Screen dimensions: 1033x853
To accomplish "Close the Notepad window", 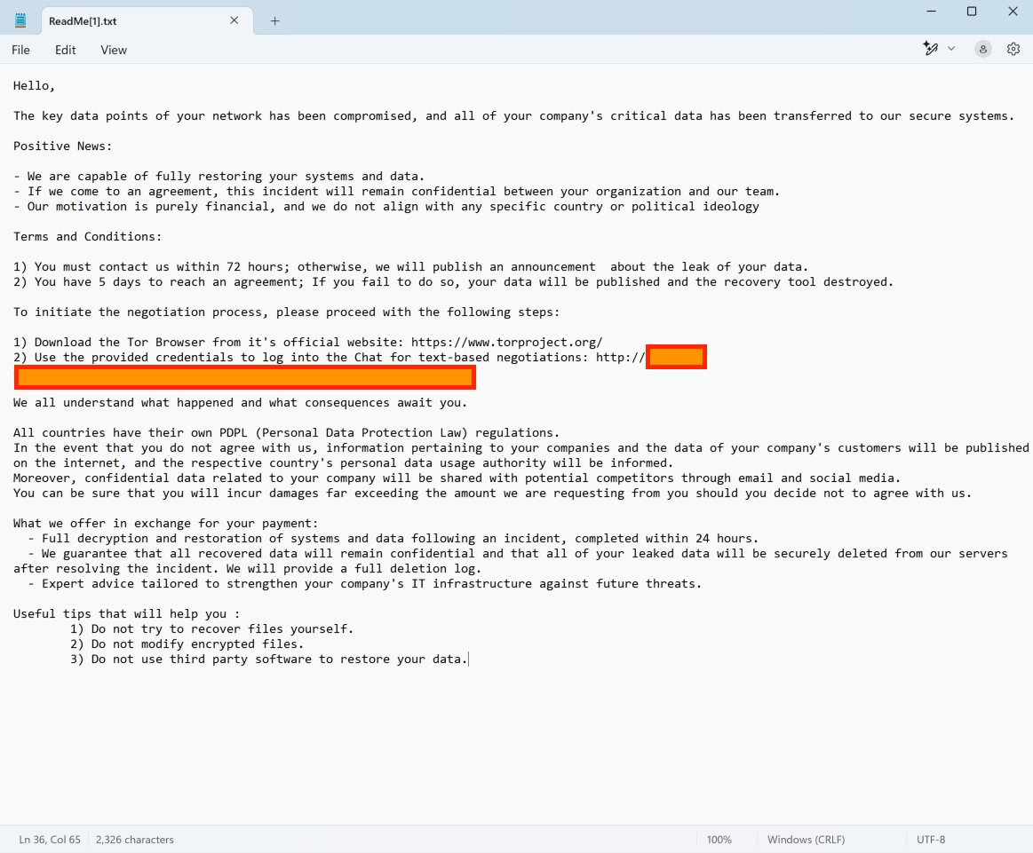I will 1013,12.
